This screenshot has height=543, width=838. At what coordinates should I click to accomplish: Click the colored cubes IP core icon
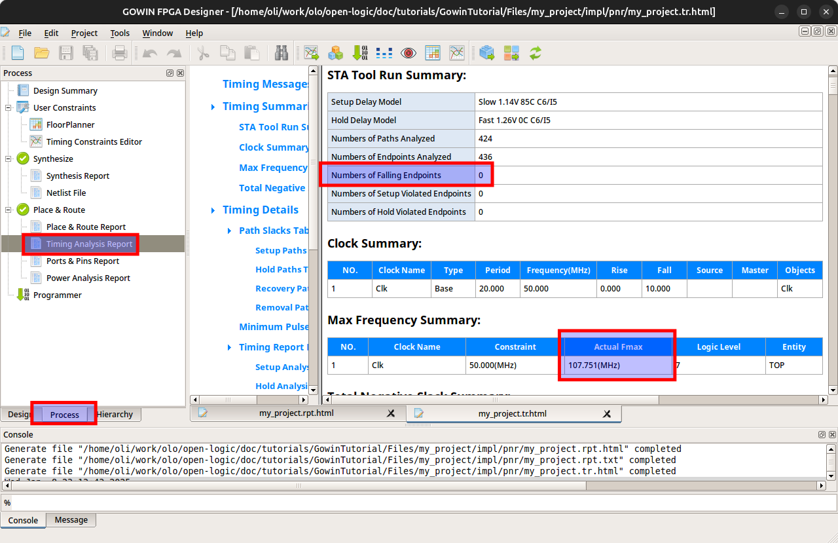click(336, 53)
